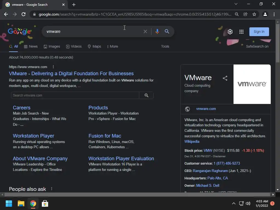
Task: Open Workstation Player Evaluation link
Action: pos(121,159)
